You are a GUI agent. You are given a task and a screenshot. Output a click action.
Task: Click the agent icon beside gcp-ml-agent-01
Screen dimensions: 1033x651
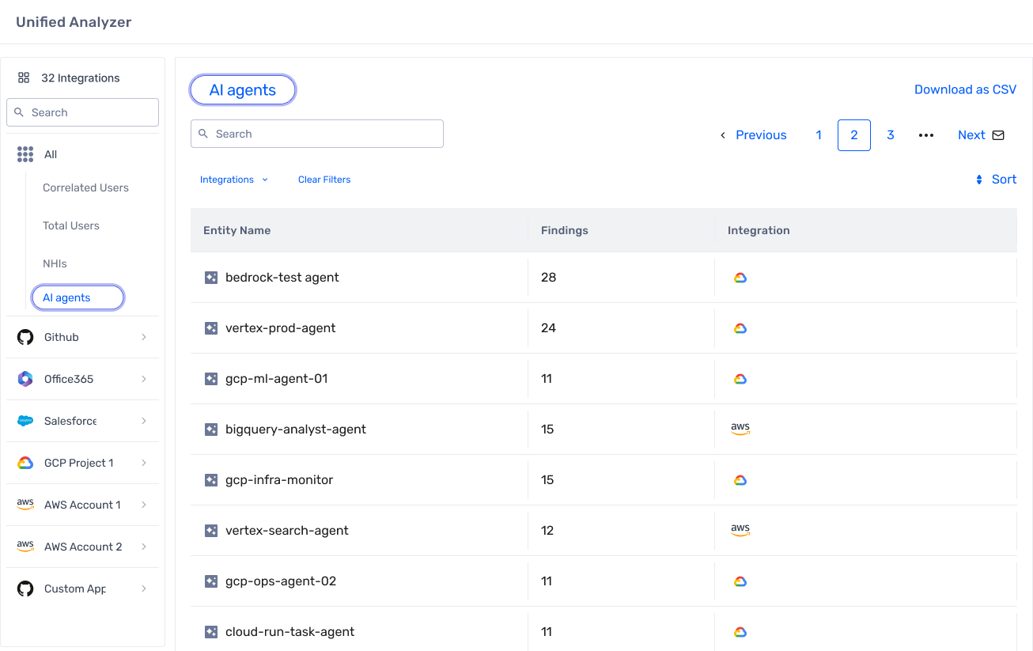click(211, 379)
